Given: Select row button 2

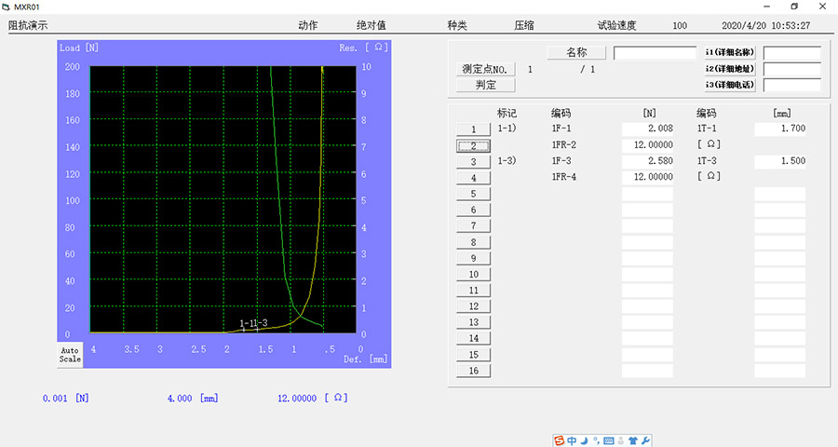Looking at the screenshot, I should (474, 145).
